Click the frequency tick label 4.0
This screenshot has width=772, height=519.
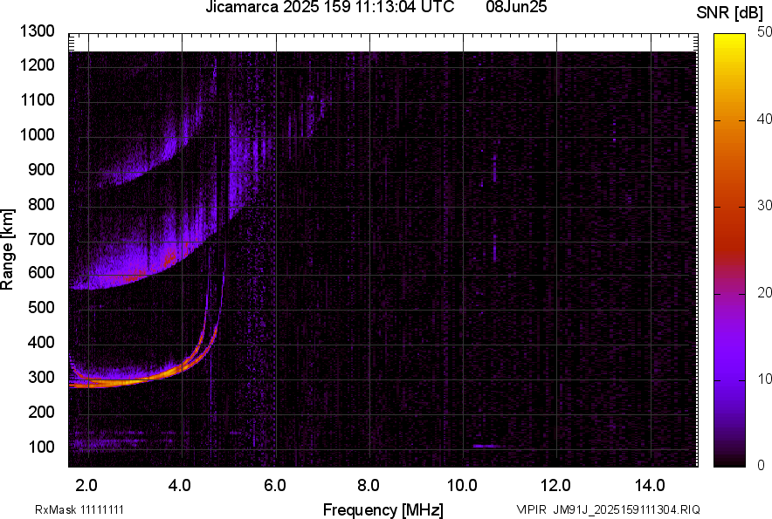point(180,486)
